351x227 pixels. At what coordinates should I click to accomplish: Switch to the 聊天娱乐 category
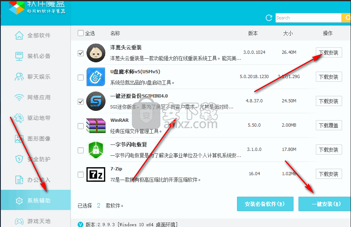(x=36, y=76)
